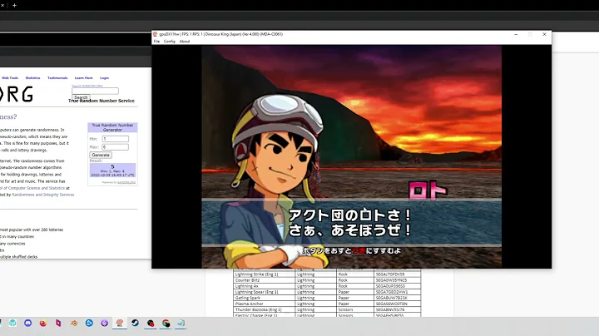The image size is (599, 336).
Task: Click the Rock cell in Counter Blitz row
Action: [355, 280]
